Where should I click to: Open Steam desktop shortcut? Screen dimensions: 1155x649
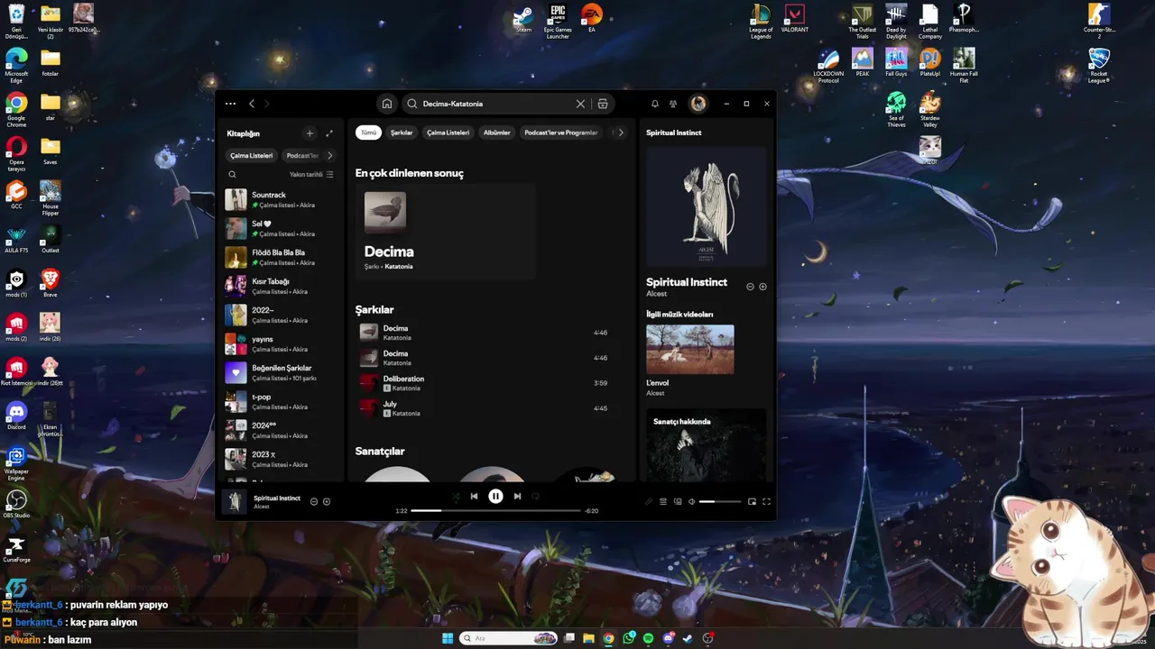523,20
